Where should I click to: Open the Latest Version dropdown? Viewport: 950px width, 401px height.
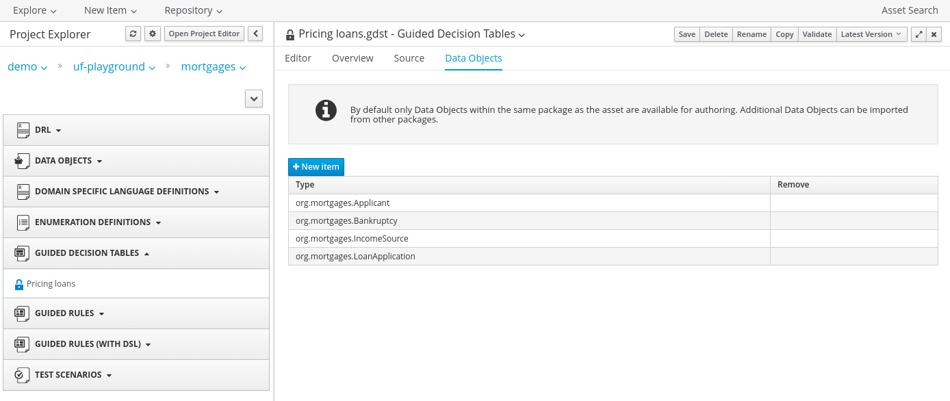click(871, 34)
